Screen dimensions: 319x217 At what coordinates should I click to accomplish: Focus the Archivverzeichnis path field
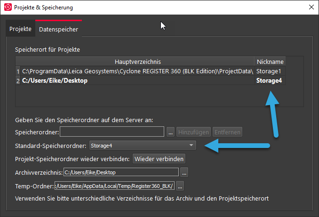tap(121, 172)
